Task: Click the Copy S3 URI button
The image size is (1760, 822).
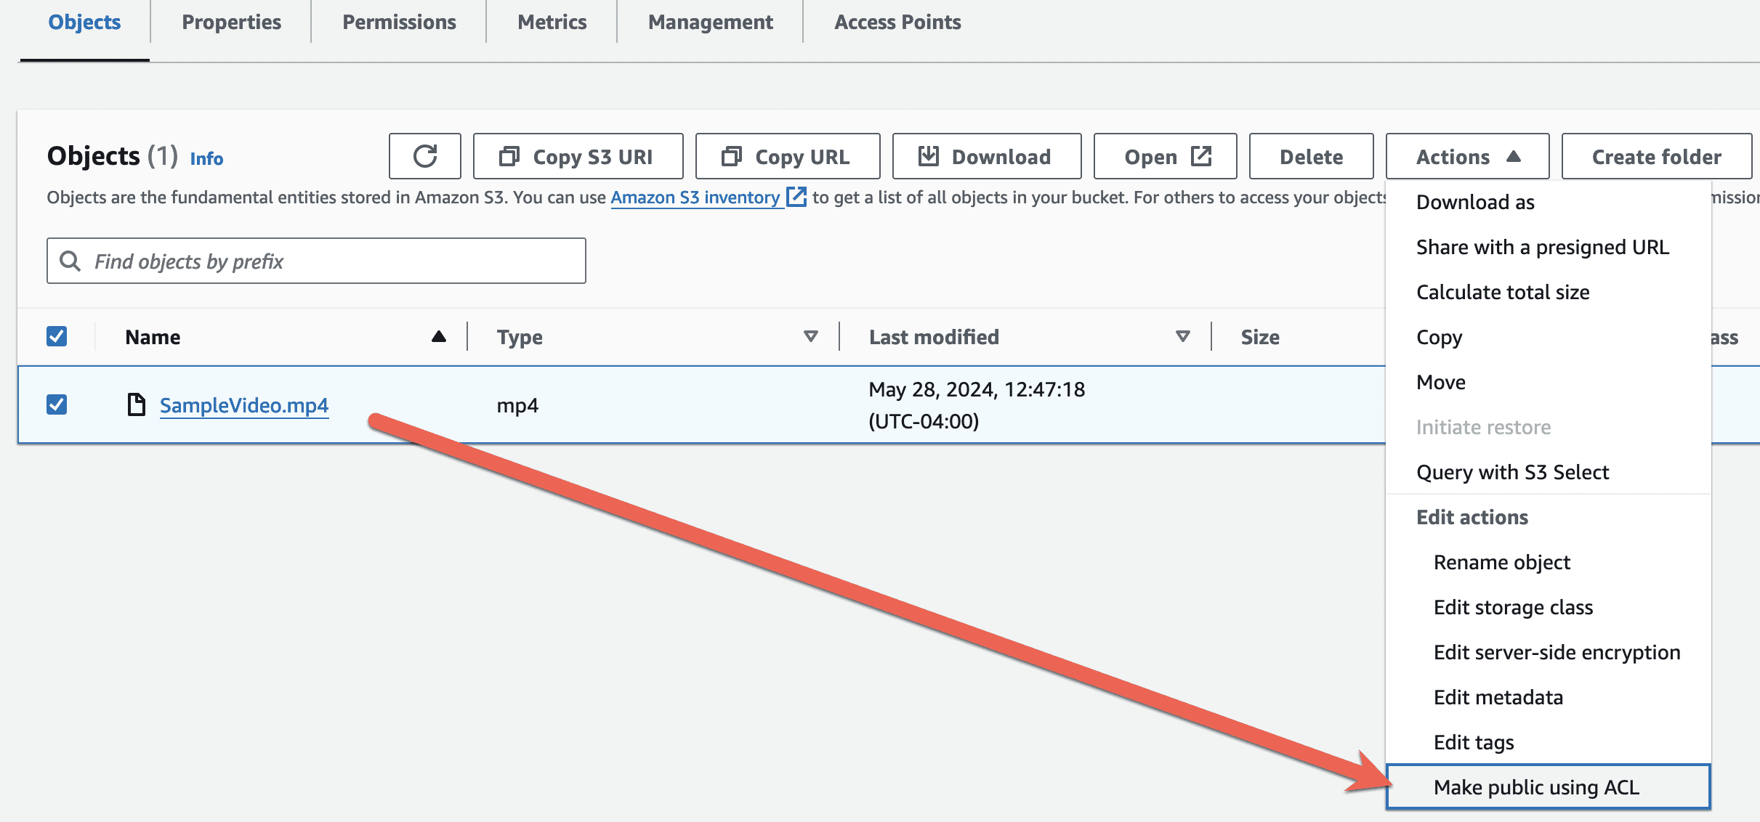Action: pyautogui.click(x=578, y=156)
